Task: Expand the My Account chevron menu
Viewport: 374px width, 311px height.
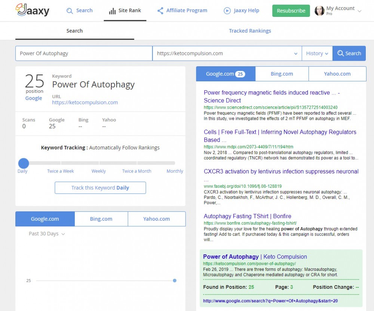Action: pos(360,11)
